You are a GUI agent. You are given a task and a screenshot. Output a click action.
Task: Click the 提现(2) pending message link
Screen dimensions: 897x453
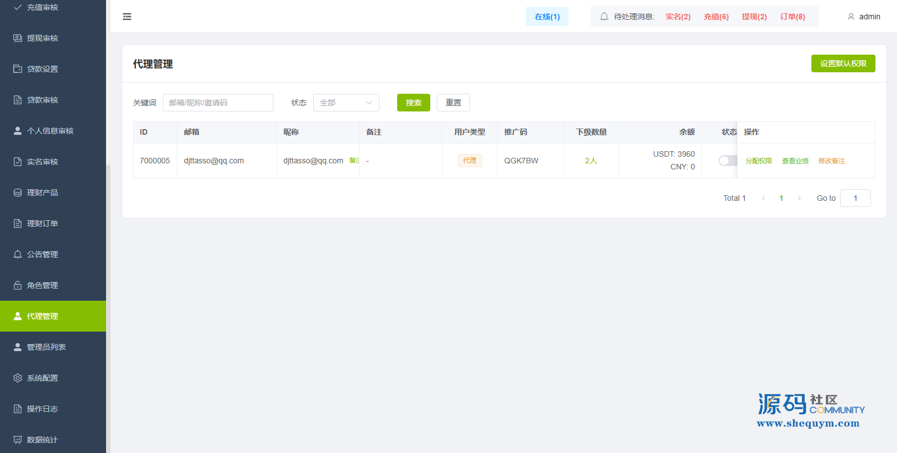pyautogui.click(x=754, y=17)
